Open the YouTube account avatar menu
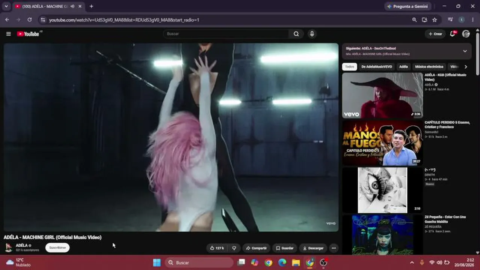This screenshot has width=480, height=270. click(466, 34)
